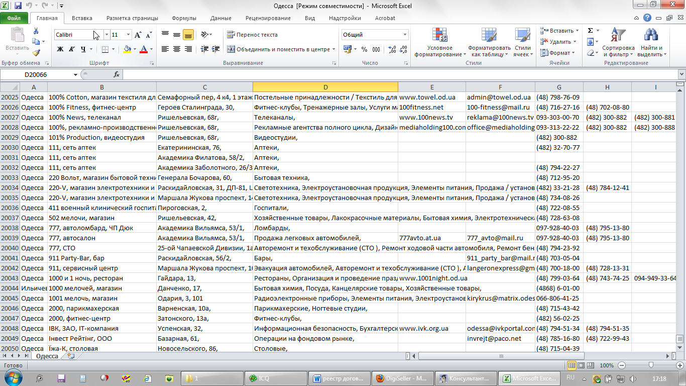Click the Name Box showing D20066
The image size is (686, 386).
point(36,74)
